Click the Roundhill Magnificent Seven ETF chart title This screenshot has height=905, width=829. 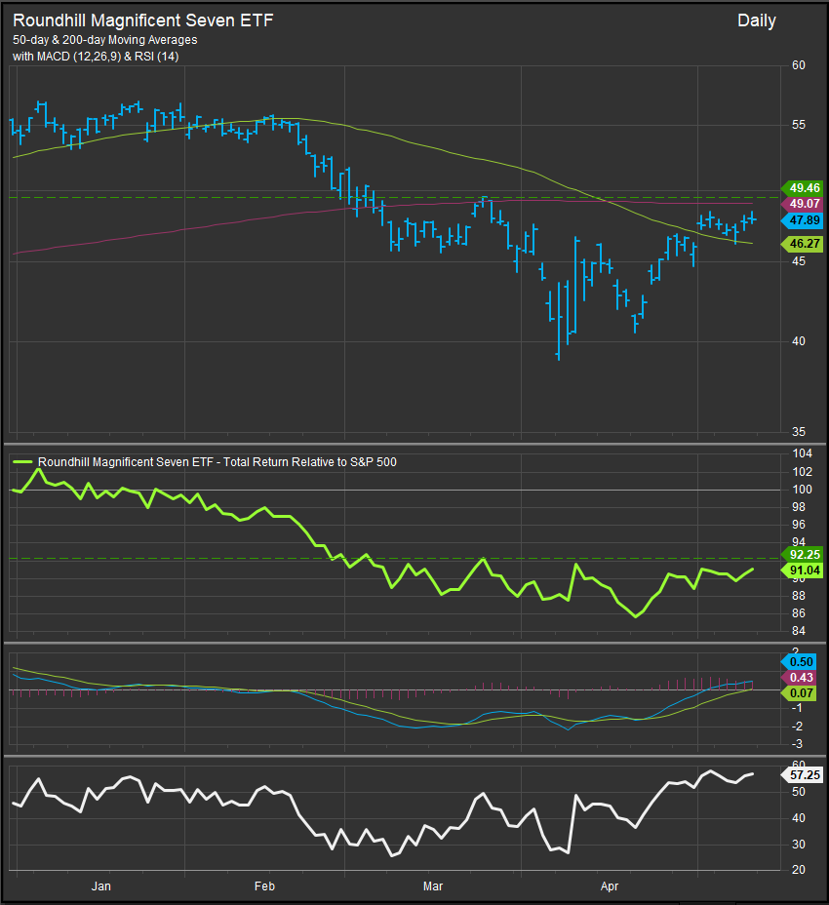coord(142,20)
